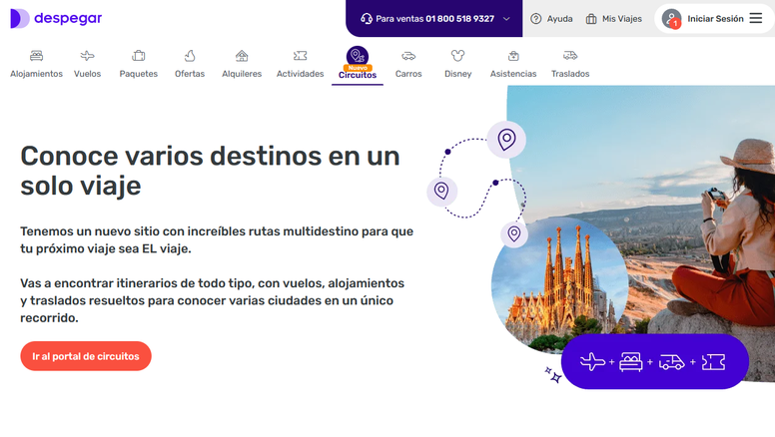Click the Sagrada Familia circular image

click(x=559, y=285)
